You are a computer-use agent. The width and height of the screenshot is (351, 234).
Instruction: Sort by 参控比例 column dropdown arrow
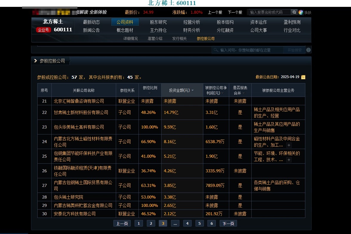[150, 93]
